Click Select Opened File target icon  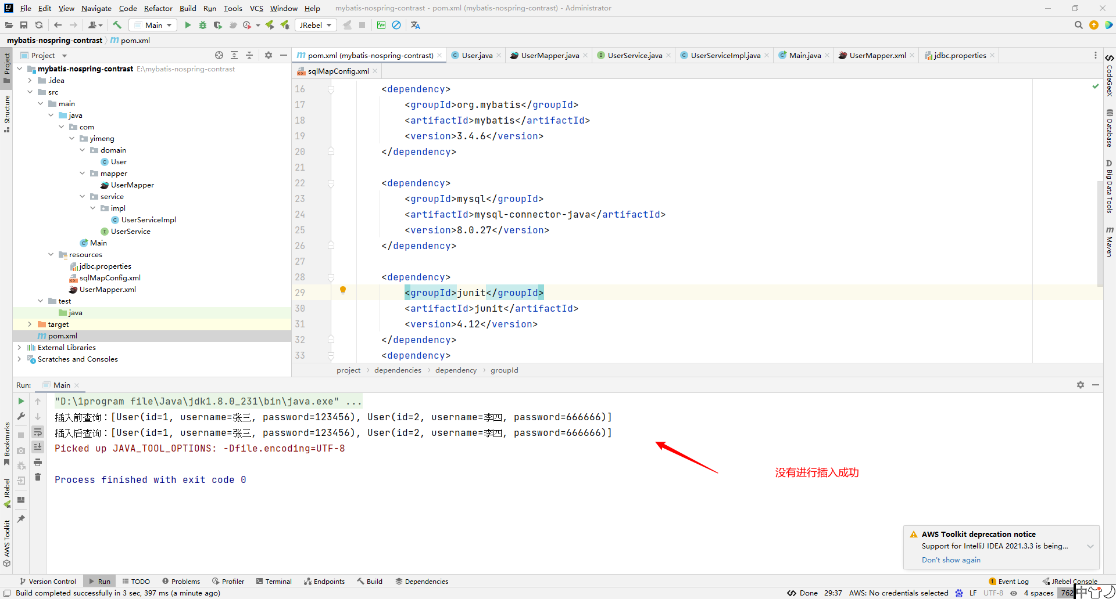pyautogui.click(x=219, y=55)
